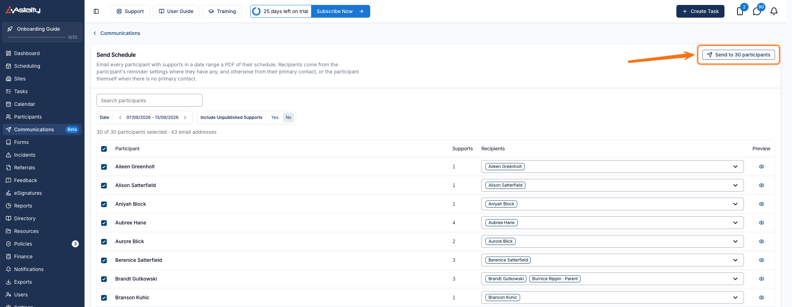792x307 pixels.
Task: Click the date range 07/09/2026 - 13/09/2026
Action: [152, 118]
